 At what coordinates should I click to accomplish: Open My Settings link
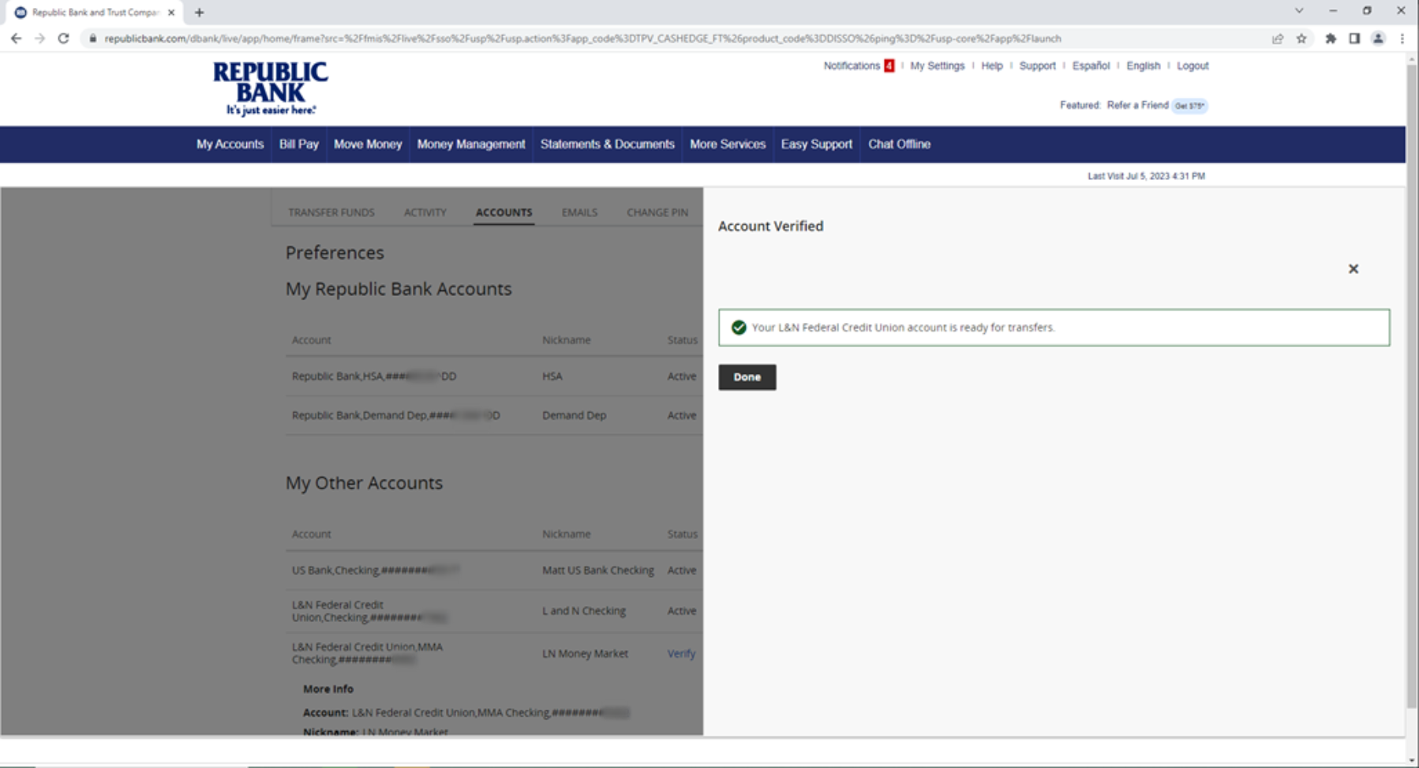[x=938, y=66]
